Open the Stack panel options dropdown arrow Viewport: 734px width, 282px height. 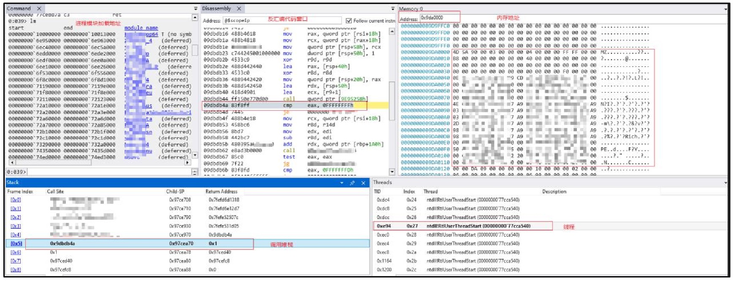click(342, 183)
